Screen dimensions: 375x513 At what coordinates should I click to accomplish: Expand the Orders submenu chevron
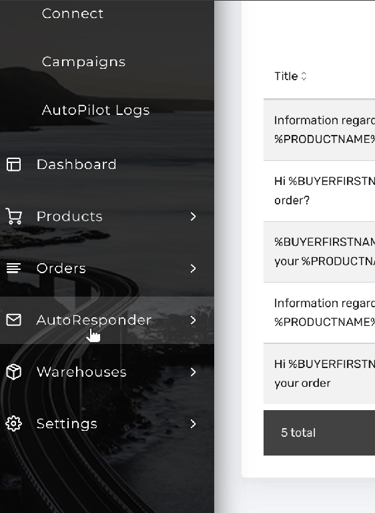[x=194, y=269]
